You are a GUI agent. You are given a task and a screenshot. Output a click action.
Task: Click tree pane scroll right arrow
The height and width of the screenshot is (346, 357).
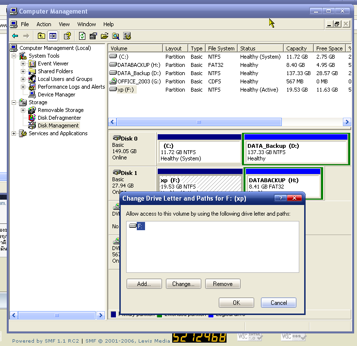[x=100, y=315]
